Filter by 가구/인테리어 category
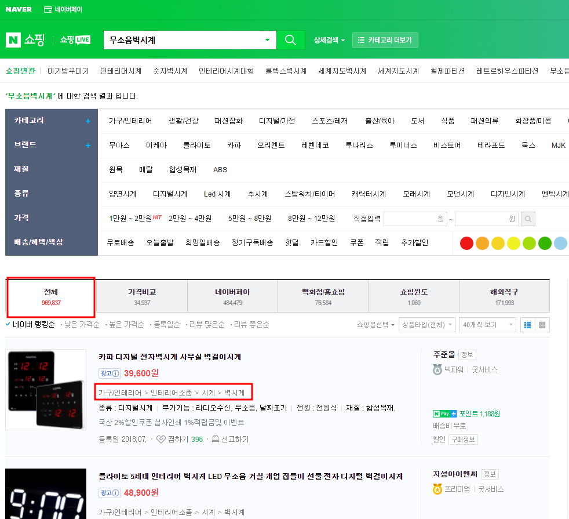 (x=130, y=121)
